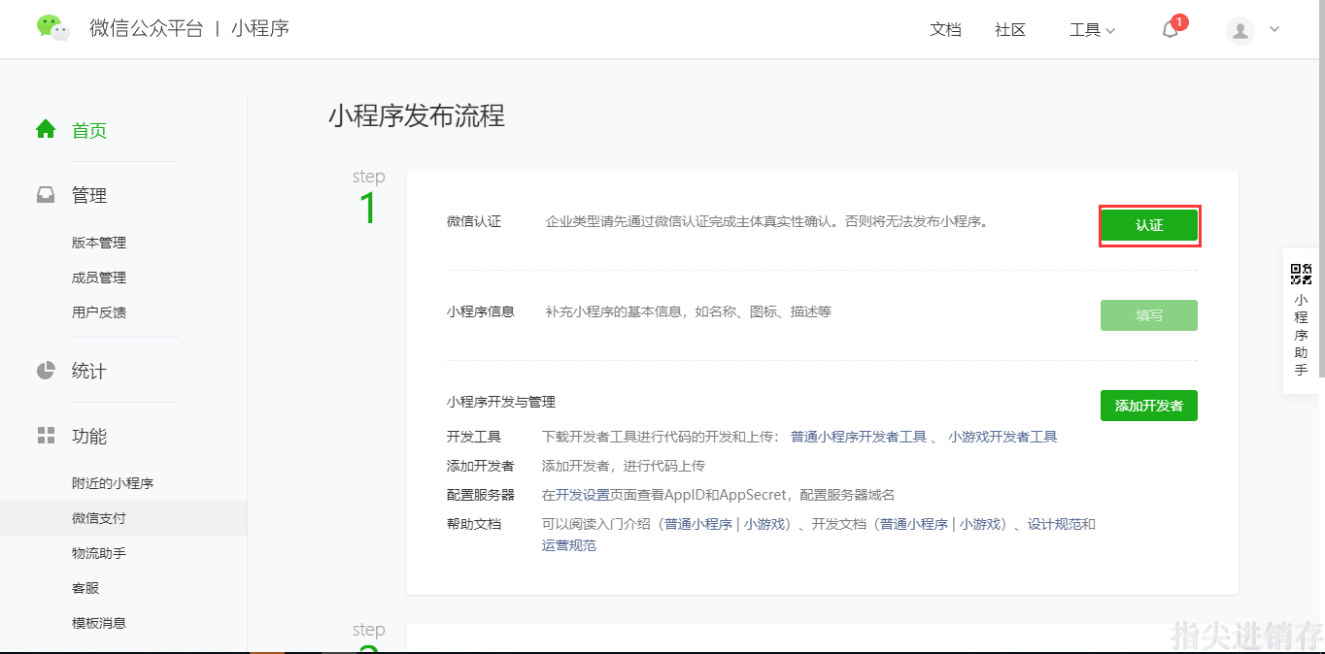Open the 普通小程序开发者工具 link
Viewport: 1325px width, 654px height.
[859, 437]
